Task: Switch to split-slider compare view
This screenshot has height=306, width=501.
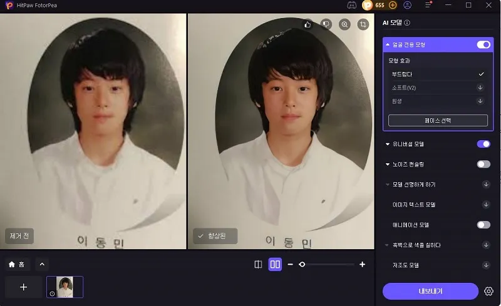Action: (x=258, y=264)
